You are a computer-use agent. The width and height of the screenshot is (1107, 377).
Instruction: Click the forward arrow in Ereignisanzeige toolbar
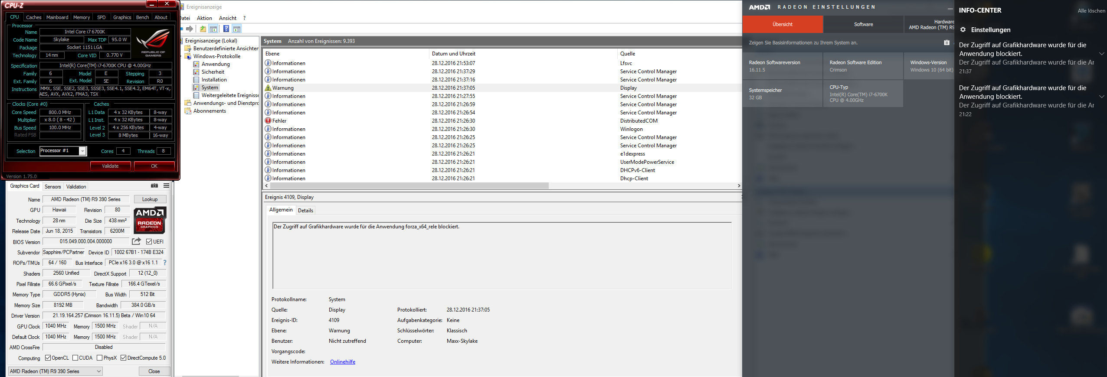coord(190,29)
